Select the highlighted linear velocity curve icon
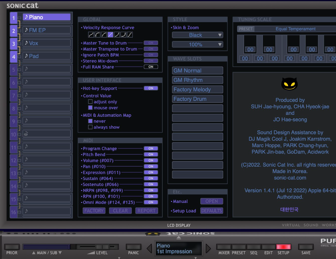Viewport: 336px width, 259px height. [x=110, y=35]
